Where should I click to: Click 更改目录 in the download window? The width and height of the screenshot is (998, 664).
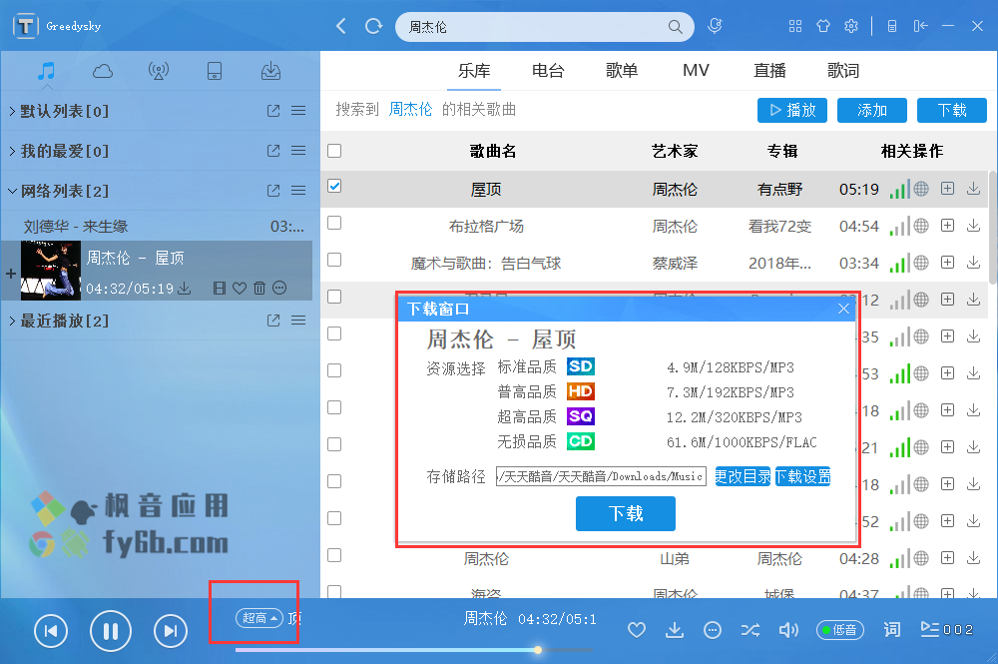point(743,476)
